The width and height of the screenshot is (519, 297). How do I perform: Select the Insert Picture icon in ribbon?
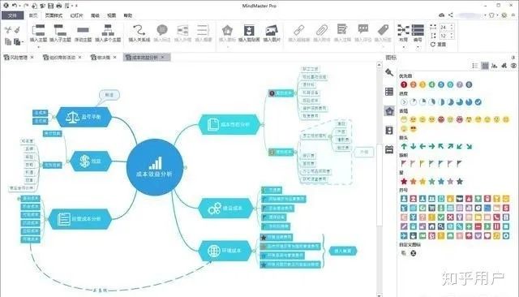click(272, 31)
